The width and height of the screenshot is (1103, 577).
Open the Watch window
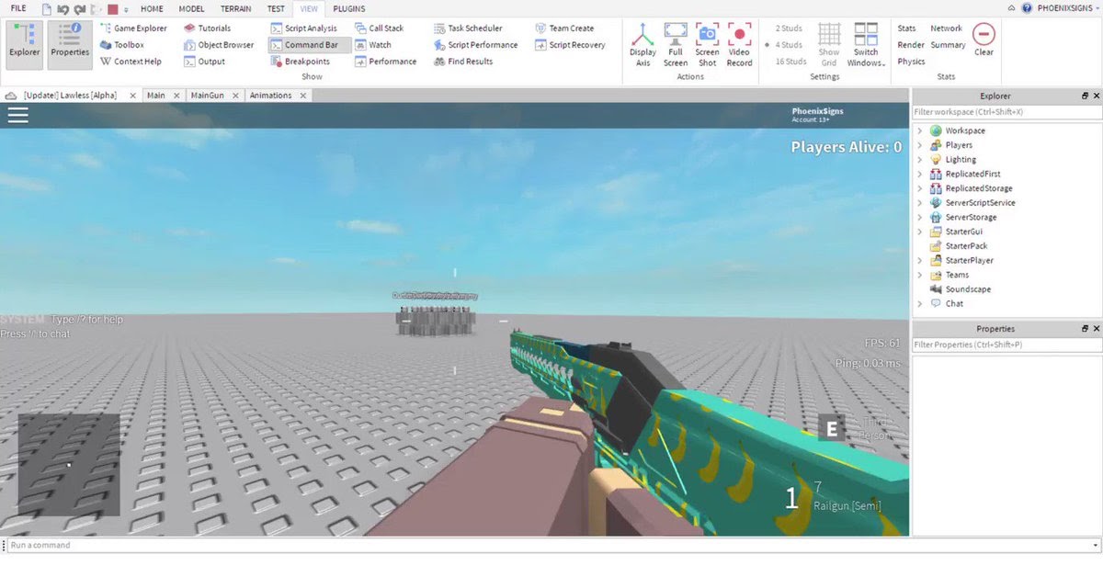(x=372, y=45)
